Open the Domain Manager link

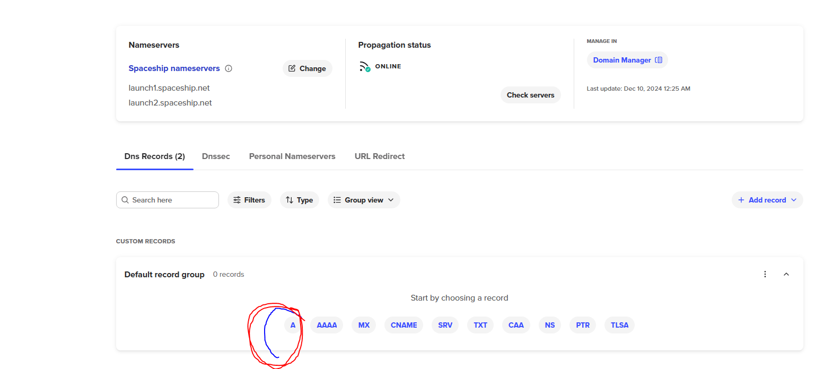point(627,60)
